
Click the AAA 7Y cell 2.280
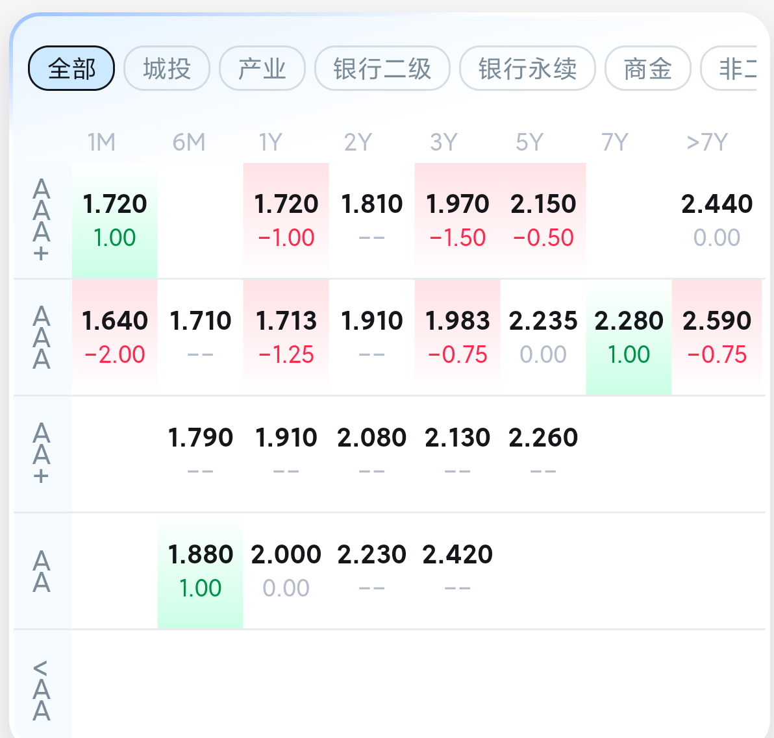coord(629,337)
